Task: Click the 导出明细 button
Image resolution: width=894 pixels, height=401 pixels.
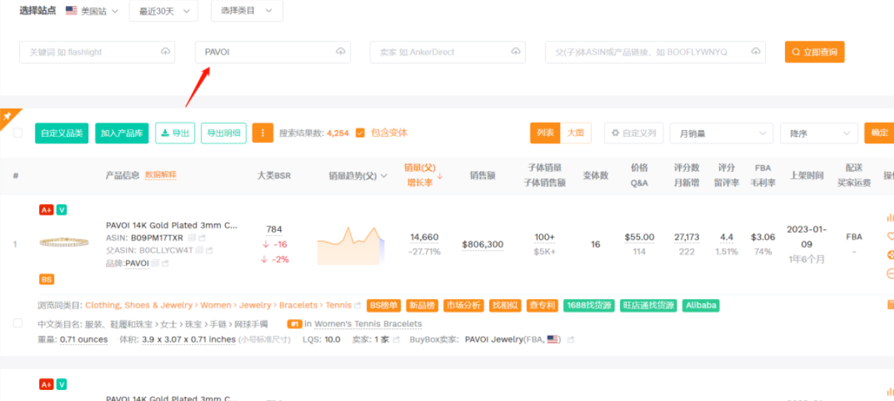Action: pos(224,133)
